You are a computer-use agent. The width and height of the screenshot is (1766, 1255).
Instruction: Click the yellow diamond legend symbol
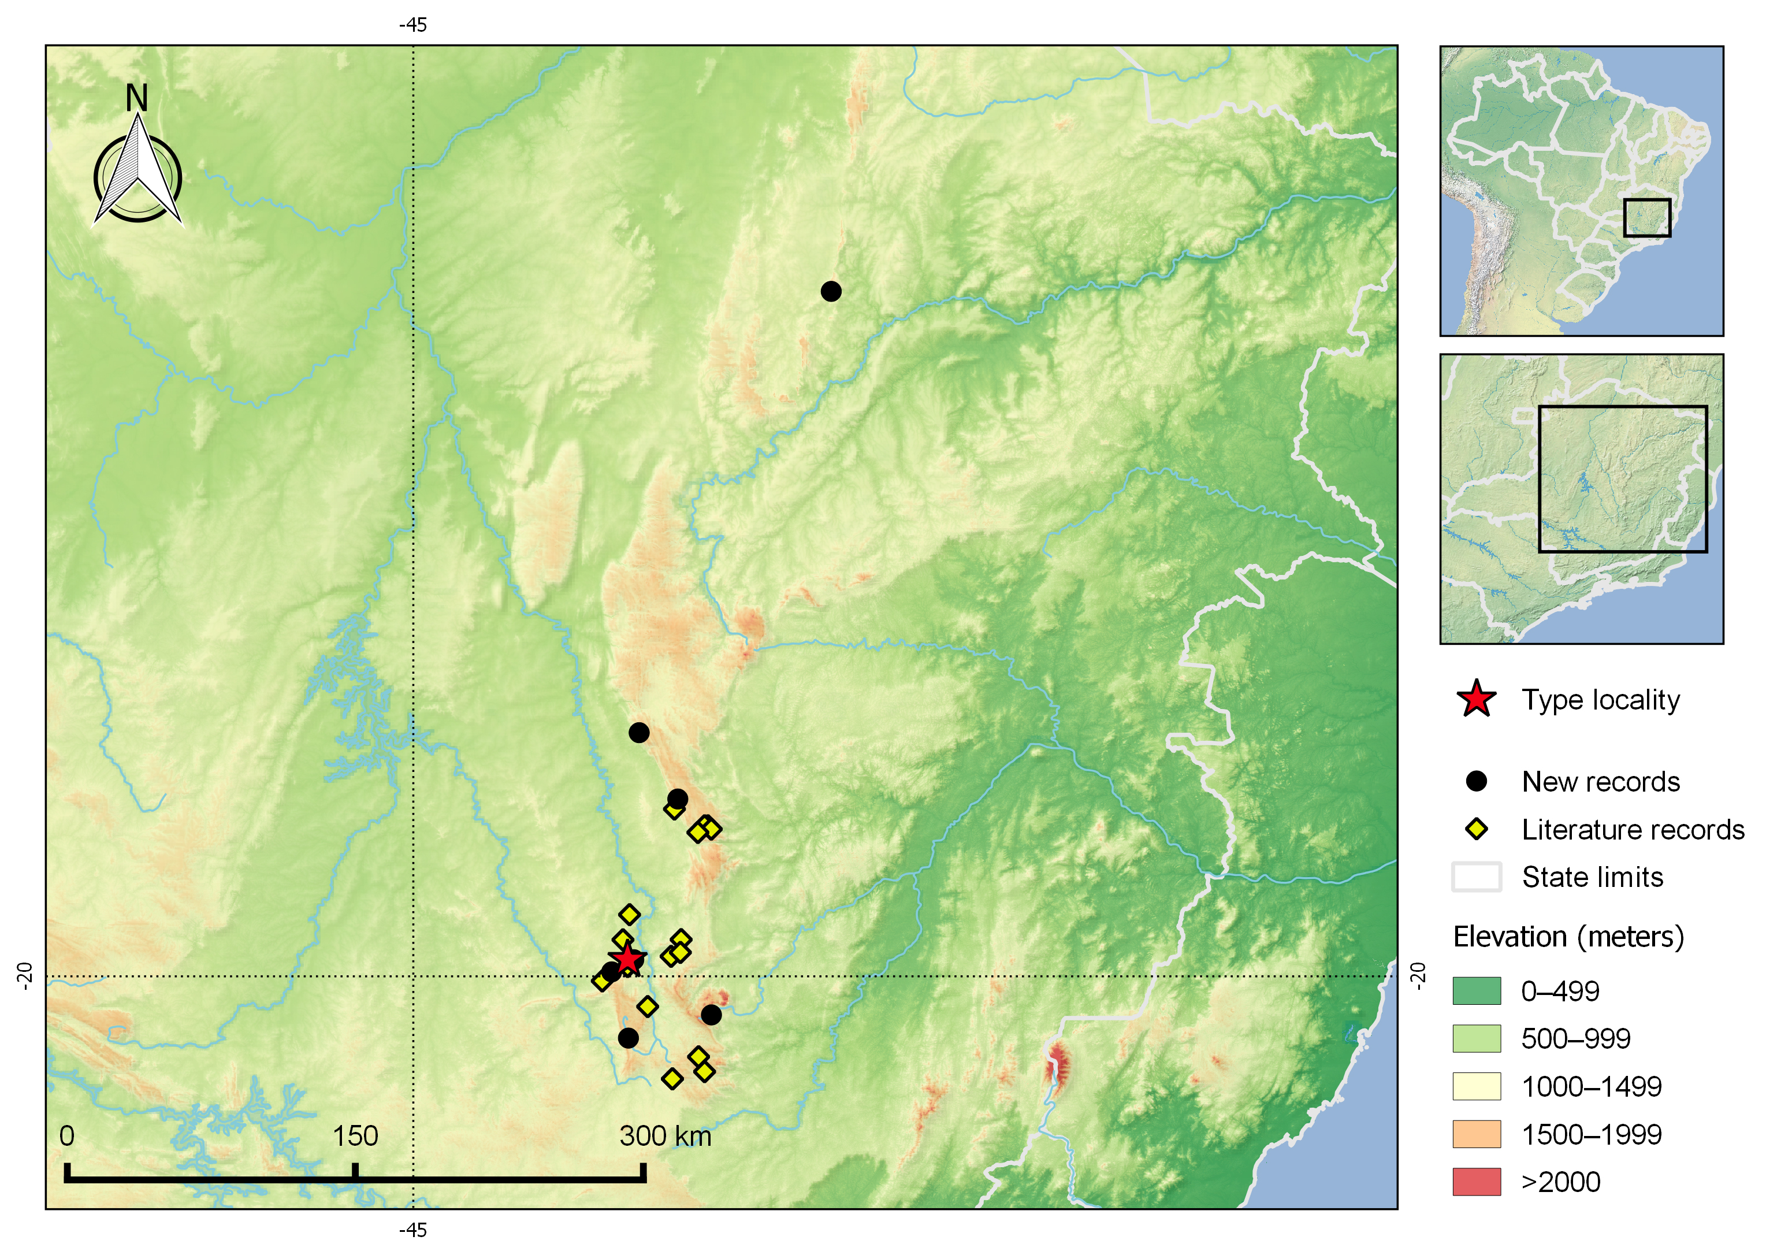click(x=1477, y=829)
